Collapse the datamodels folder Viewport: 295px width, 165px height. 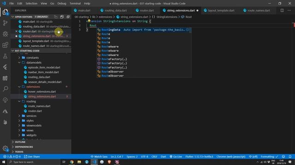point(19,62)
